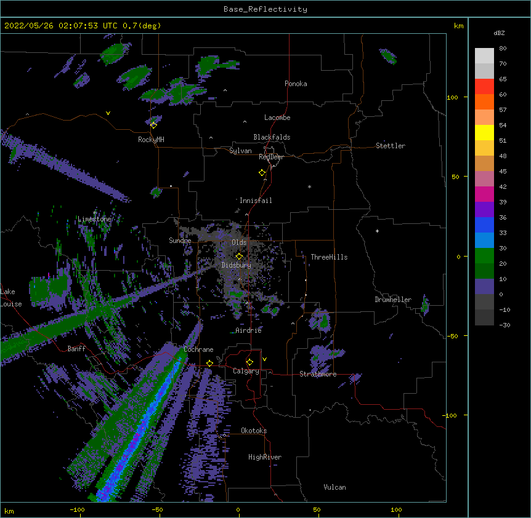Click the Okotoks city label
The height and width of the screenshot is (518, 531).
(254, 431)
